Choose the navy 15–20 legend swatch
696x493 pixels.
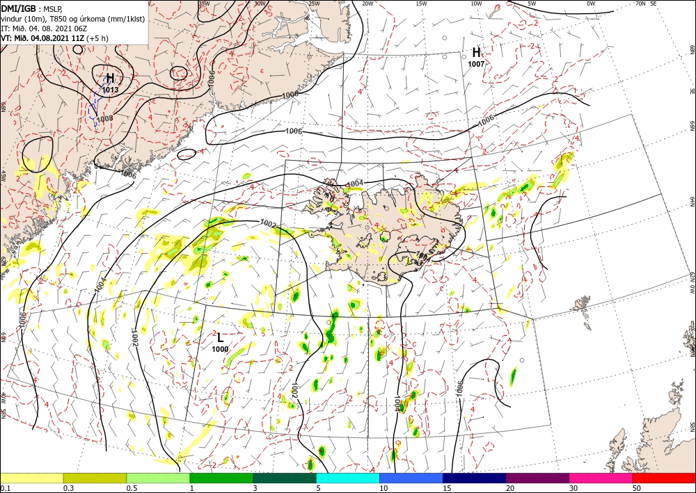click(x=474, y=478)
